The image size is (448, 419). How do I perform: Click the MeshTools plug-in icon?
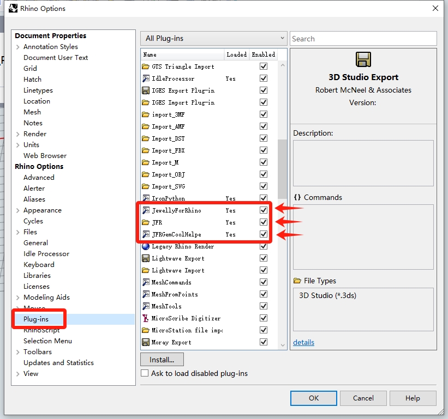[146, 306]
